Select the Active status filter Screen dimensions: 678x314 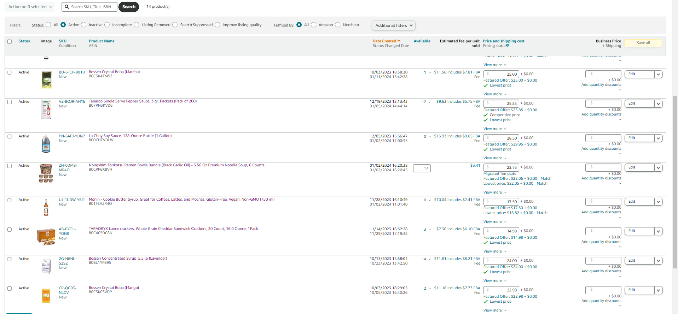(x=63, y=25)
